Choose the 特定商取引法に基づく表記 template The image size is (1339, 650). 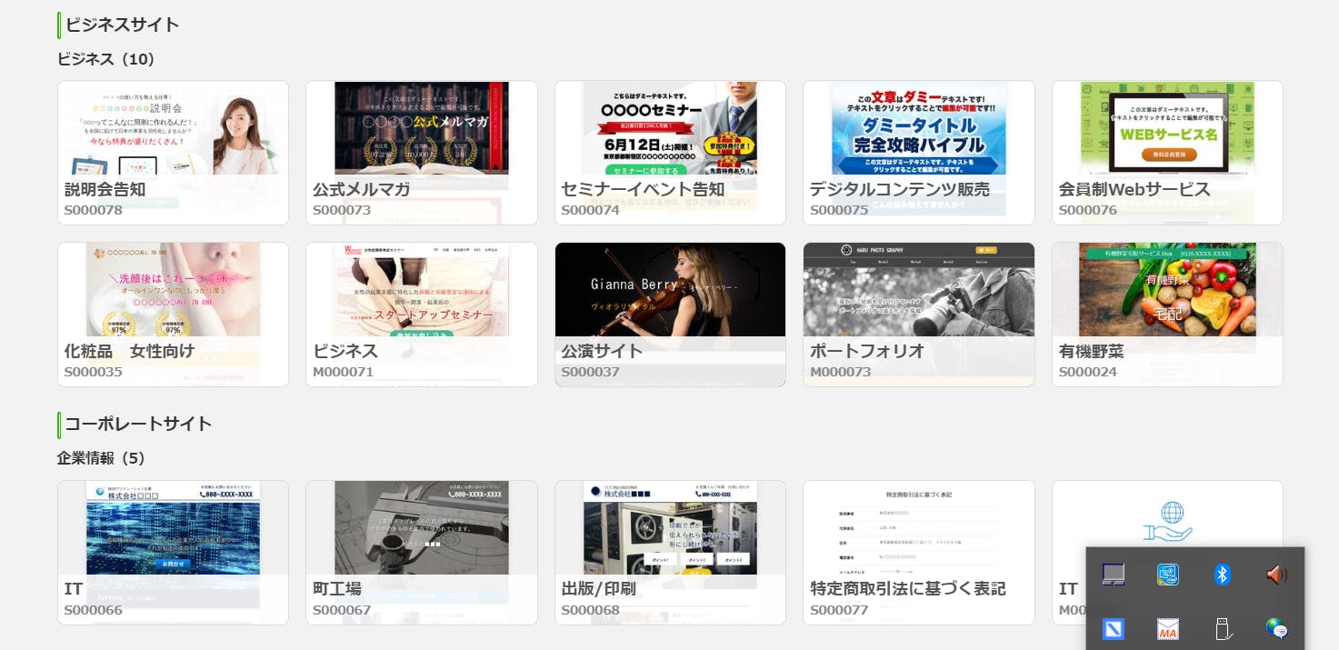pyautogui.click(x=918, y=552)
